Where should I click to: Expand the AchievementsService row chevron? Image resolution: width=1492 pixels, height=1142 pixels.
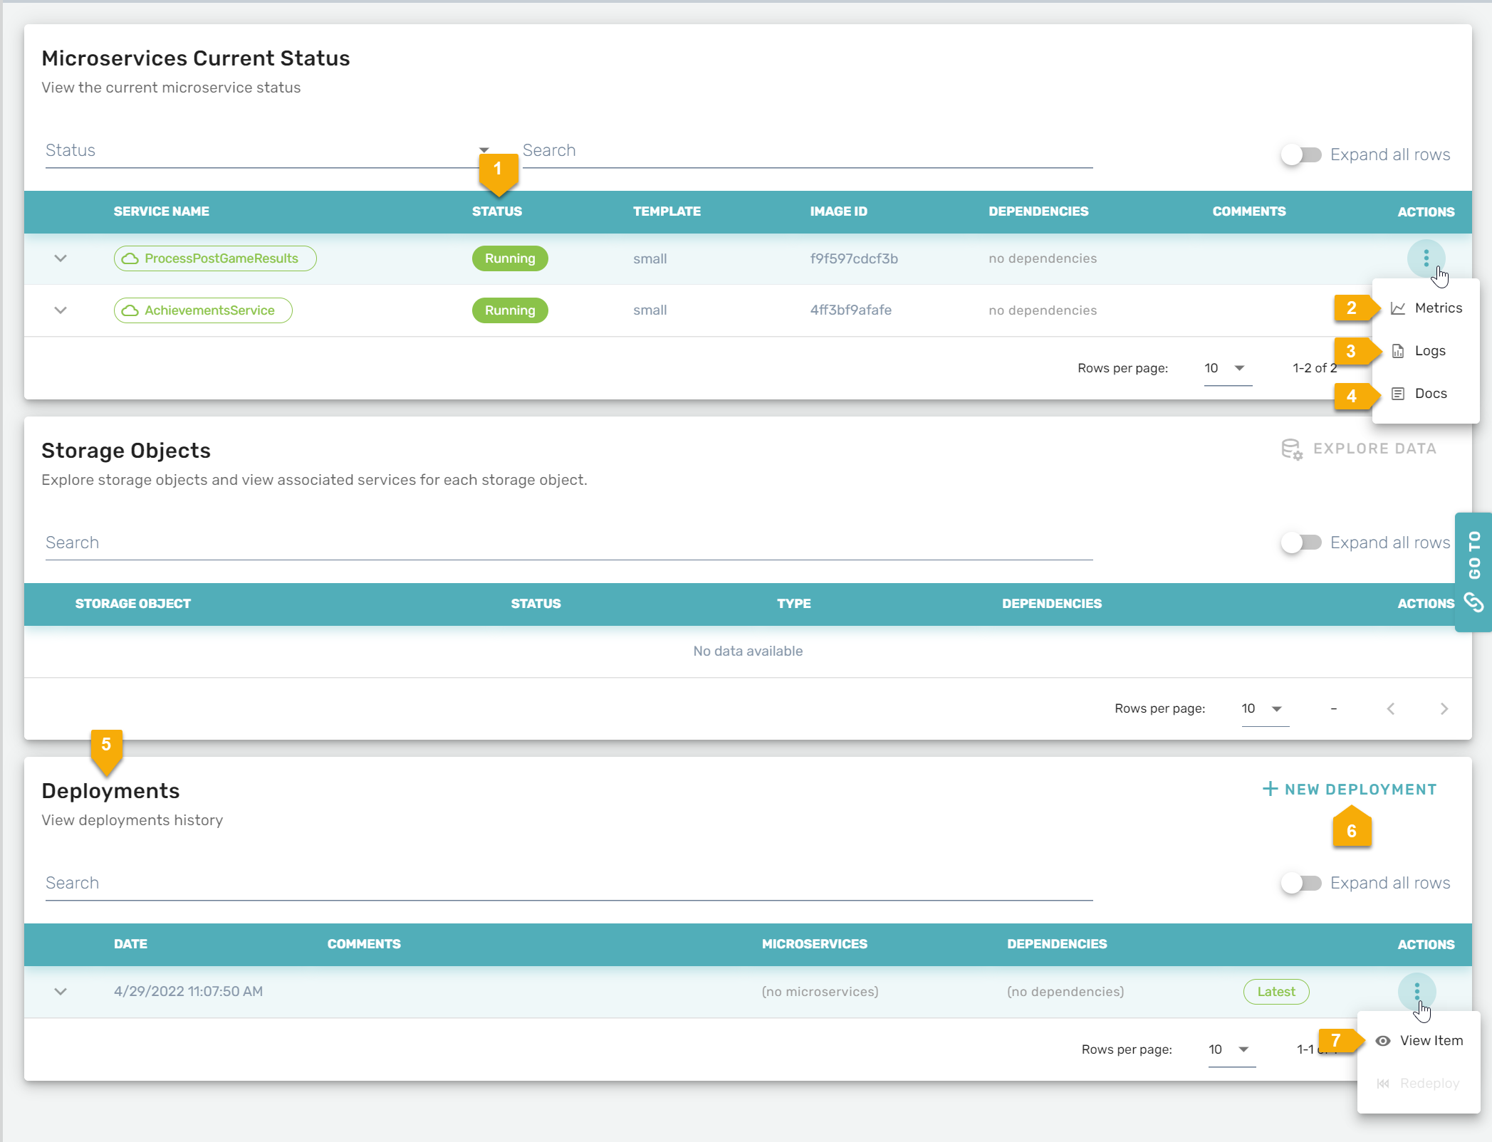(x=61, y=310)
